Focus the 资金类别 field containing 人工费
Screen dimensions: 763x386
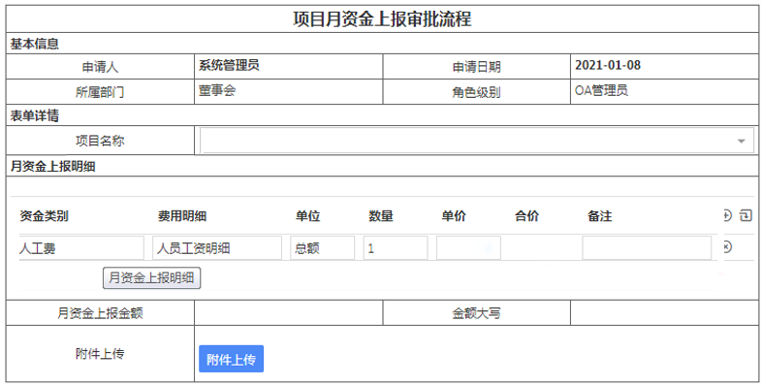(81, 248)
